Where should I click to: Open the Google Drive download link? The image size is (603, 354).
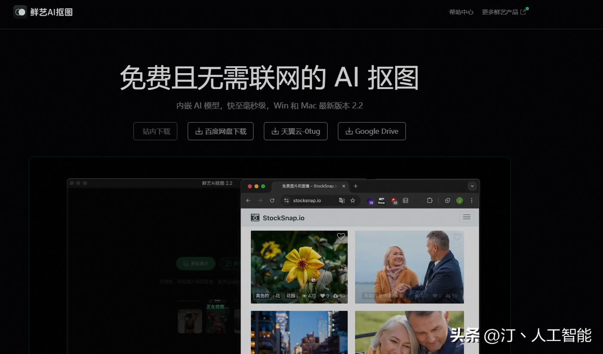tap(371, 131)
